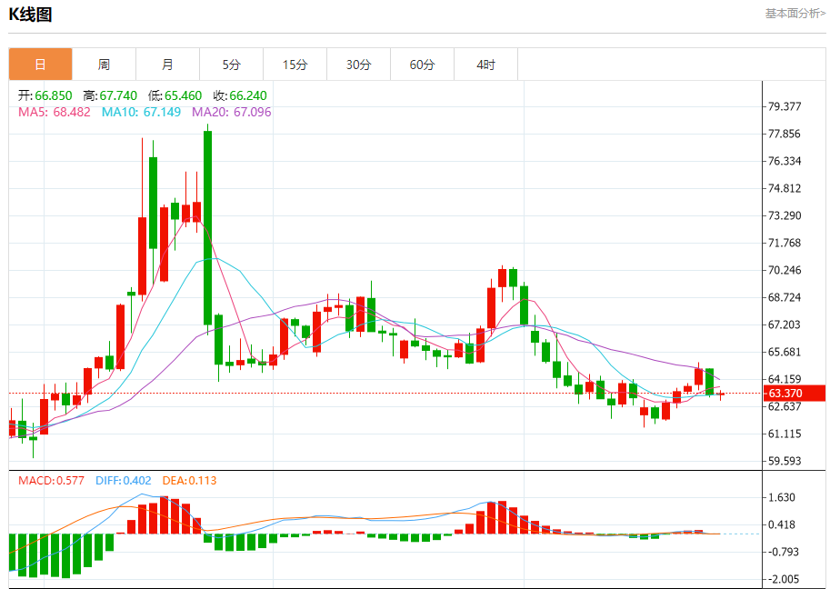Open the 15分 interval tab
This screenshot has width=830, height=589.
(295, 65)
